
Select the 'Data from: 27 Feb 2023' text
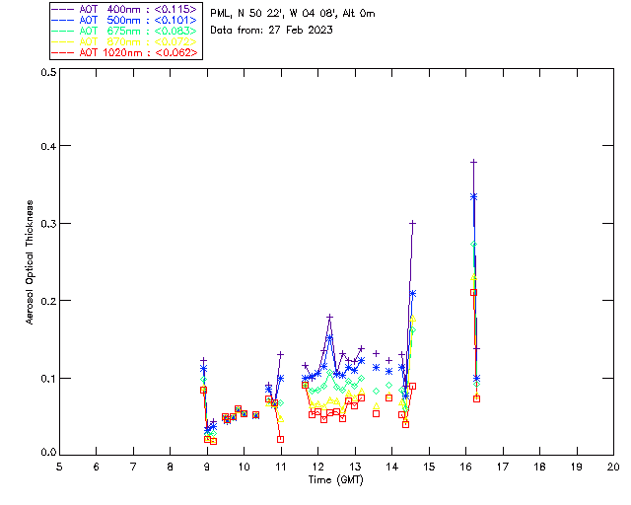click(x=272, y=31)
